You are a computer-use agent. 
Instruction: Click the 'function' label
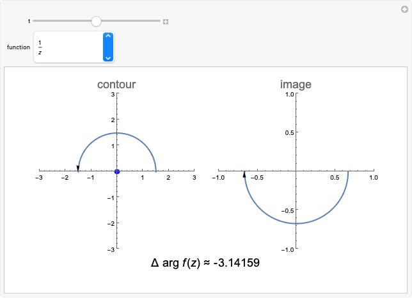point(19,47)
